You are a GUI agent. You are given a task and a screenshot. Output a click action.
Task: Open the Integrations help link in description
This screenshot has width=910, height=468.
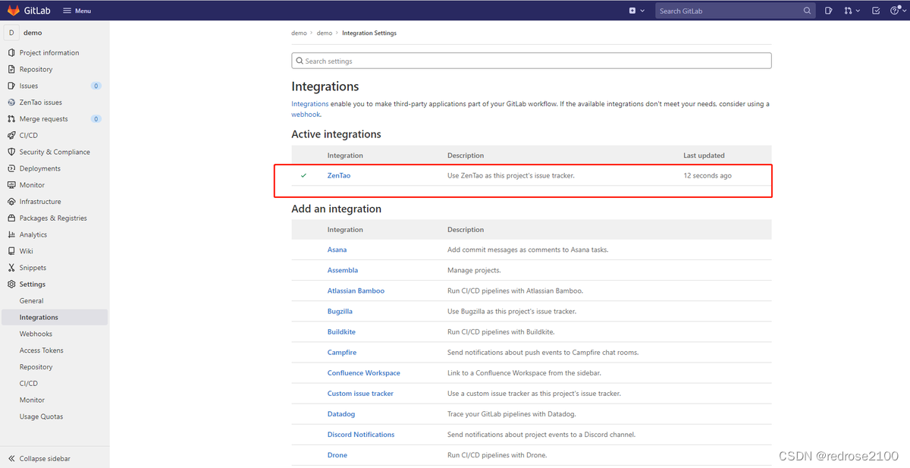pos(310,104)
